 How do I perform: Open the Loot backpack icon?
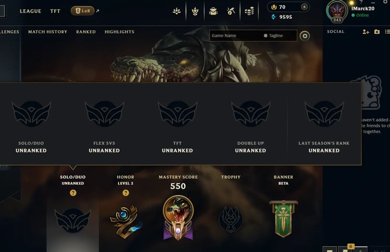pos(213,11)
